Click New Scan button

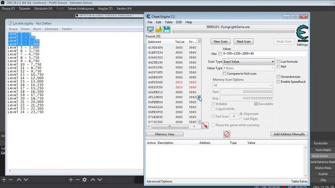coord(220,42)
